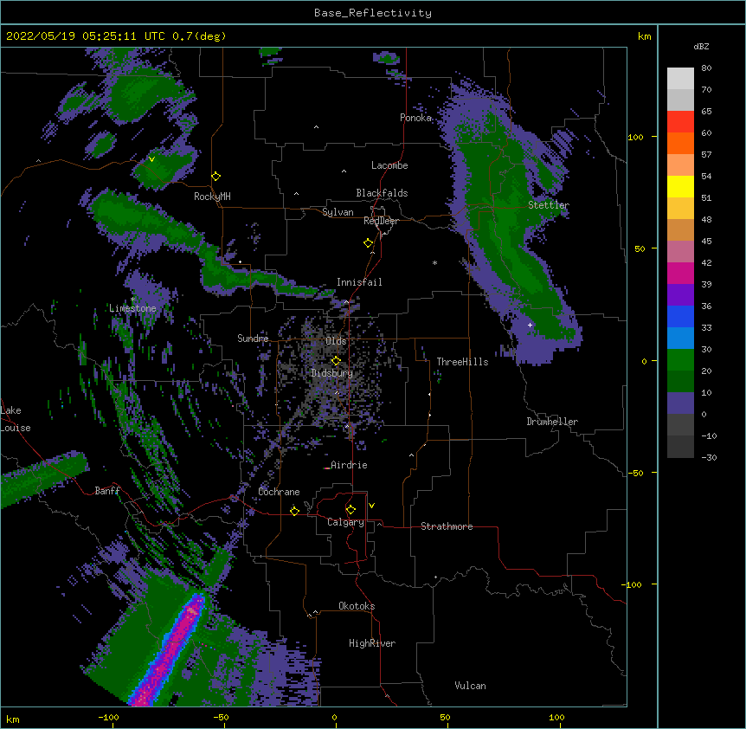Click the yellow V marker east of Calgary

click(x=371, y=506)
